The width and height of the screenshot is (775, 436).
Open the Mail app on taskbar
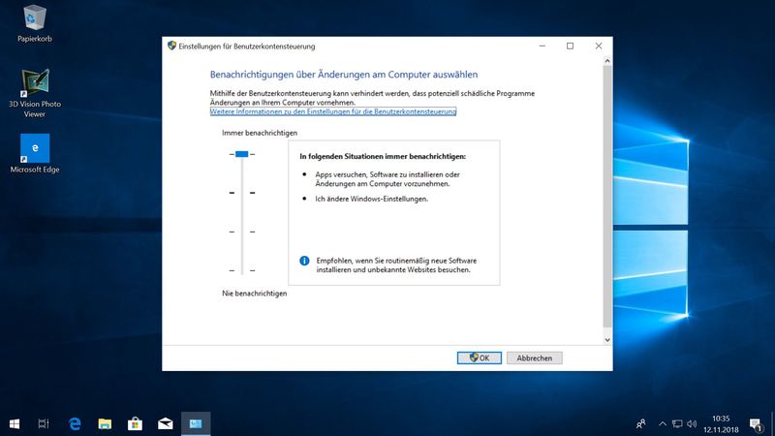tap(165, 423)
